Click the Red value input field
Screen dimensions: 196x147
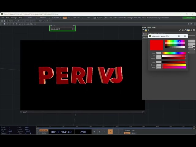tap(159, 62)
